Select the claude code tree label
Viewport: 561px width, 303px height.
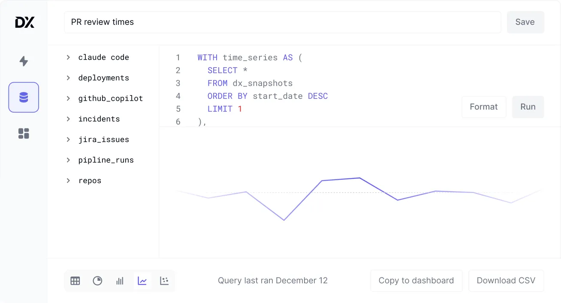point(104,57)
